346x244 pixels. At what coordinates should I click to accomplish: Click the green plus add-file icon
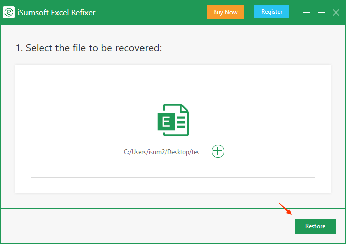[218, 151]
